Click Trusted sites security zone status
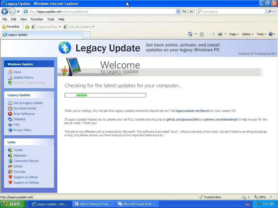Screen dimensions: 278x208 210,197
